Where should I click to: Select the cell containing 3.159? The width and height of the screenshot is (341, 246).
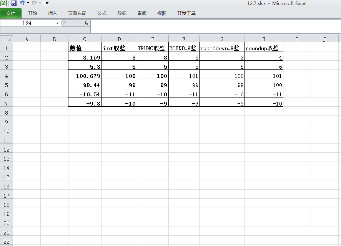click(85, 56)
